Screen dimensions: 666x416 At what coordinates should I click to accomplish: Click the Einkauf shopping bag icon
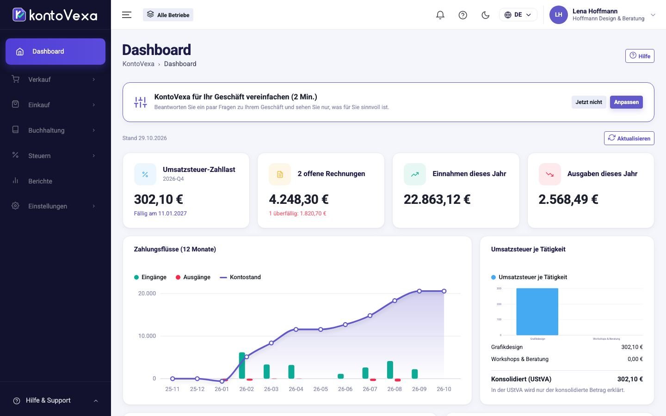[x=15, y=104]
